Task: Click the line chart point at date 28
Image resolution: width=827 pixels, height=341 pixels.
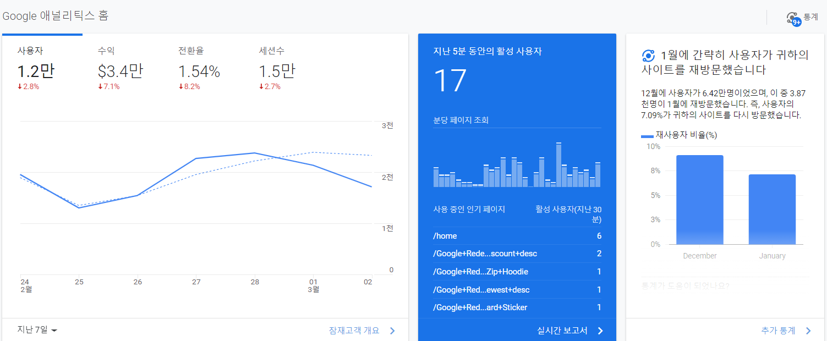Action: pos(255,153)
